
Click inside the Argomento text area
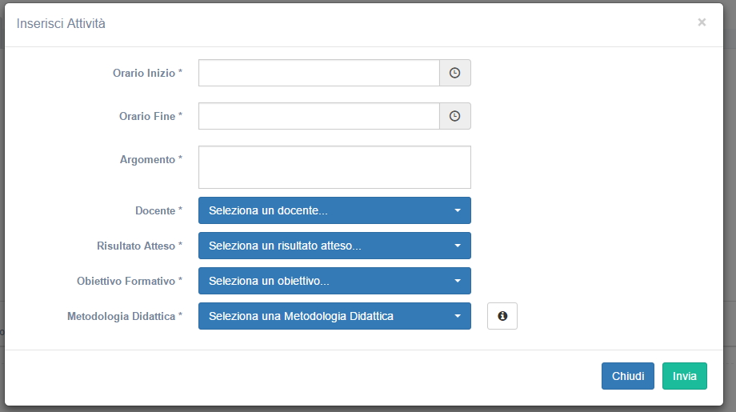[334, 167]
